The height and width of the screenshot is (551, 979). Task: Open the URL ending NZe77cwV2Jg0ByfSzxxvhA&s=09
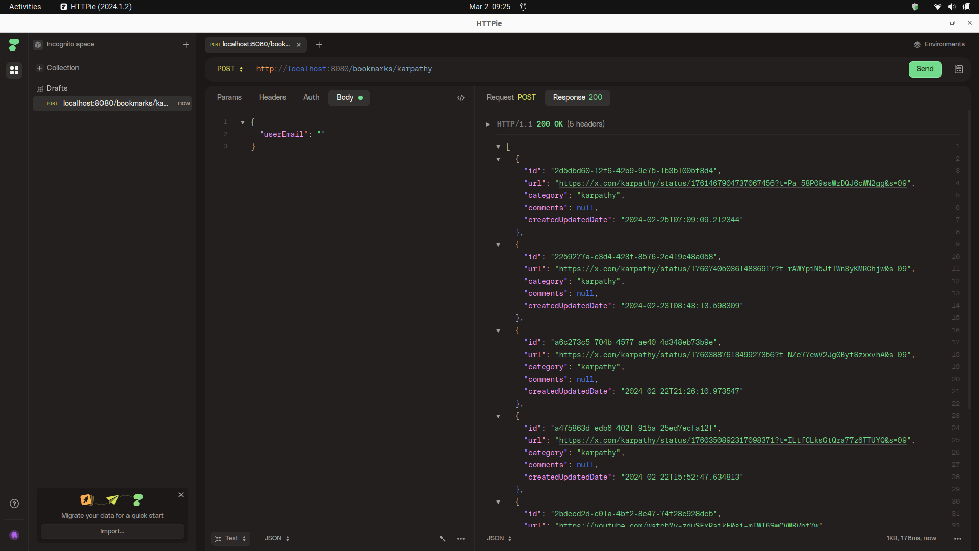733,355
